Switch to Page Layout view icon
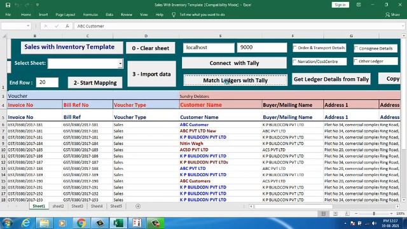 [335, 214]
